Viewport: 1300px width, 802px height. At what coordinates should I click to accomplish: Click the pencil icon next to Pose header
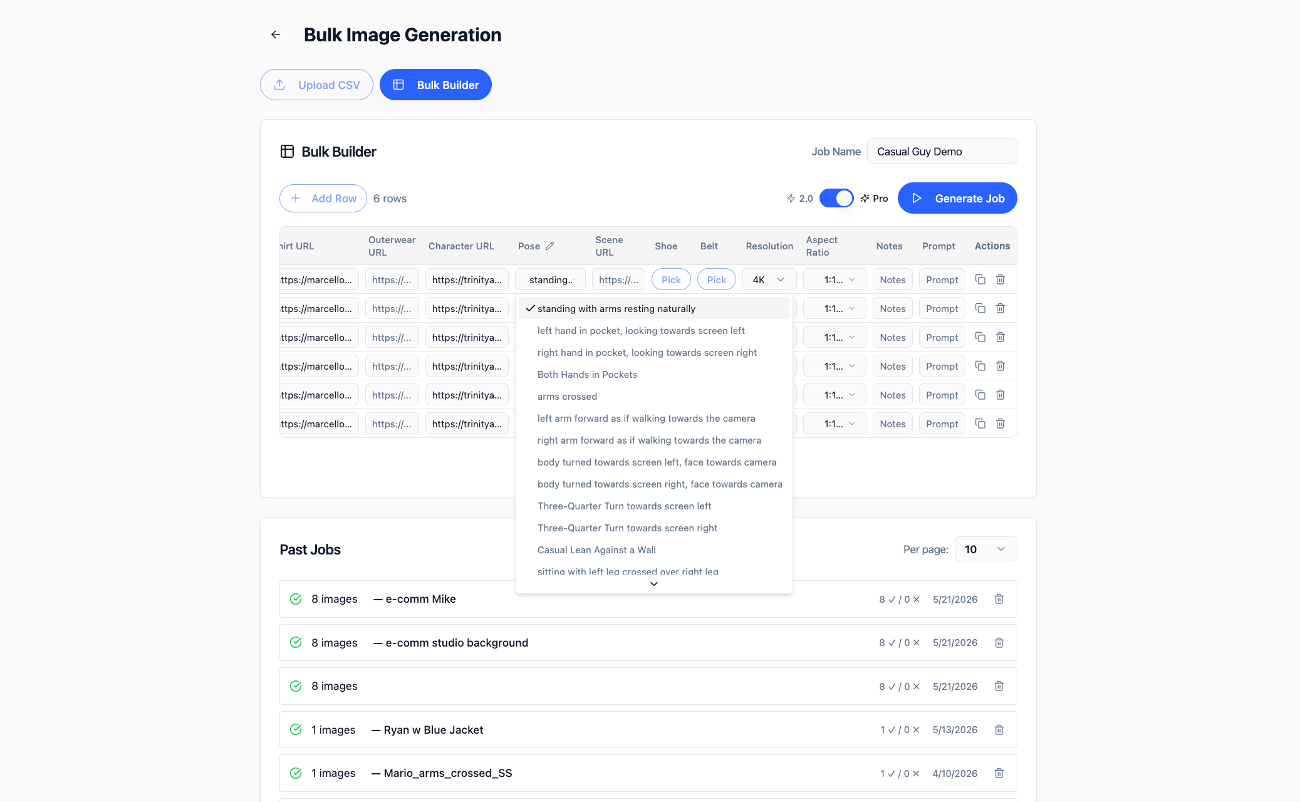(x=549, y=246)
